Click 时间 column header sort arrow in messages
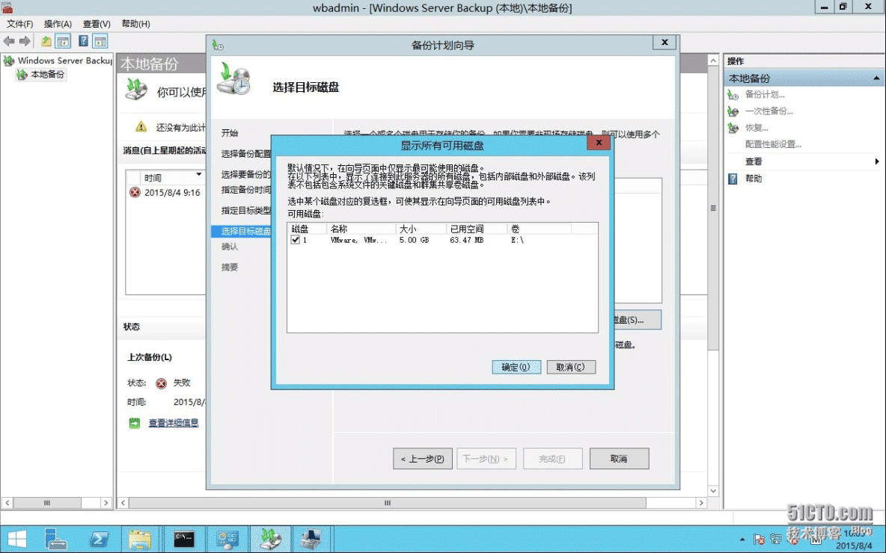886x553 pixels. [x=198, y=174]
